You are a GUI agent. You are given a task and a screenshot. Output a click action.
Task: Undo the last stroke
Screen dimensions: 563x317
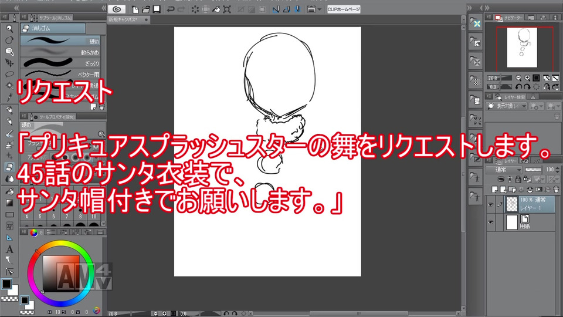point(171,9)
